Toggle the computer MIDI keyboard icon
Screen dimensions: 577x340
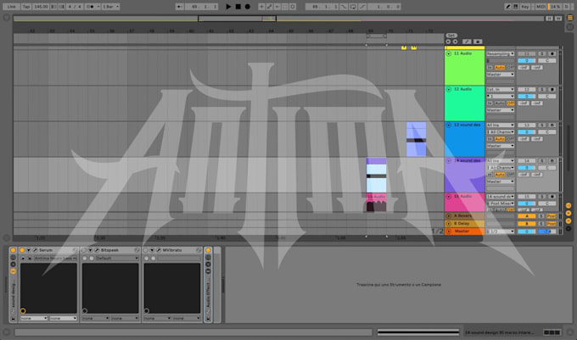pyautogui.click(x=516, y=7)
